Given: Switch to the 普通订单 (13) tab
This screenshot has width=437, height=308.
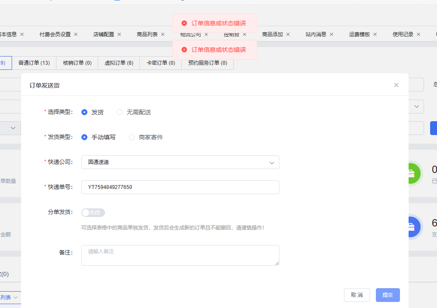Looking at the screenshot, I should 34,63.
